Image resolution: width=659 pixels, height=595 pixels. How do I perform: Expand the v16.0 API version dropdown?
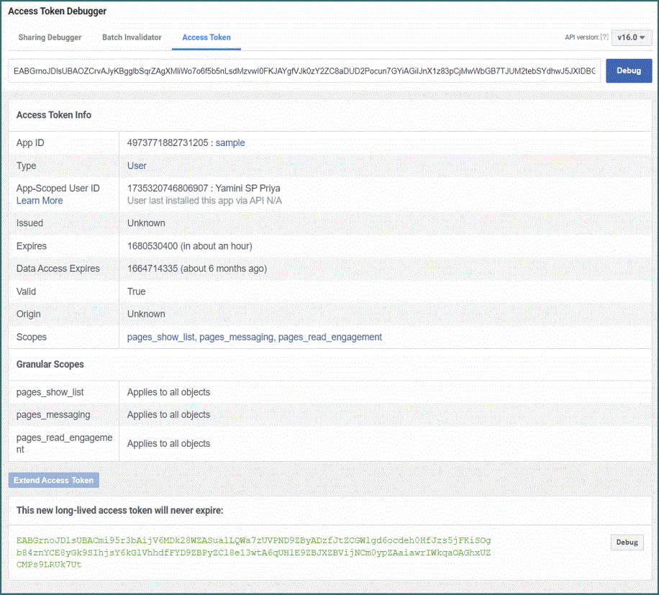pyautogui.click(x=631, y=37)
